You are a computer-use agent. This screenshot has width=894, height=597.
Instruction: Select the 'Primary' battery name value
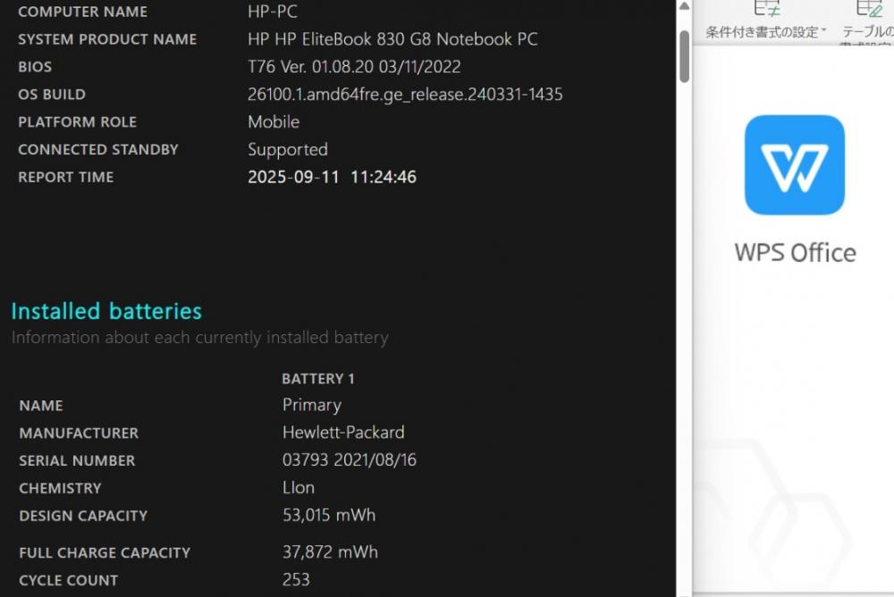click(x=312, y=406)
